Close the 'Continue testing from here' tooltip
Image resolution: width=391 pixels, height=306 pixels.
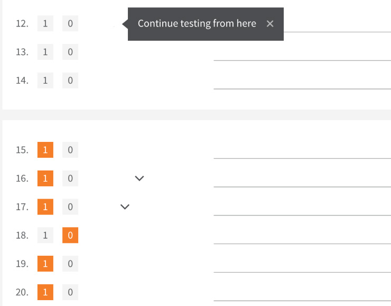pos(270,24)
